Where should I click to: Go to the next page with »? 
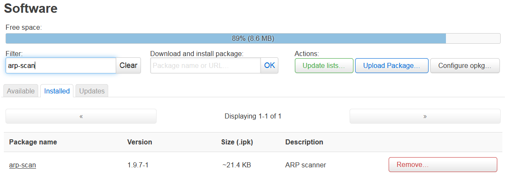[x=425, y=116]
